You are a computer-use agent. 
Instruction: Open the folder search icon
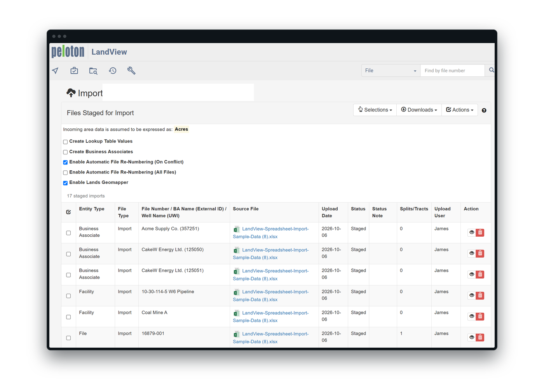click(x=93, y=71)
